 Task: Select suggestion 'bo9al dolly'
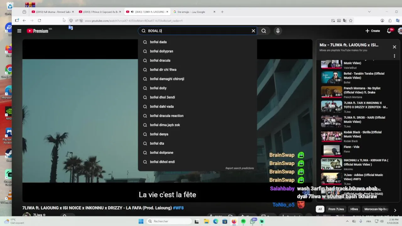point(197,88)
